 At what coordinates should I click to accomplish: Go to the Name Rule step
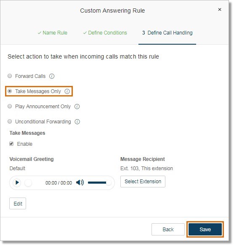tap(53, 33)
